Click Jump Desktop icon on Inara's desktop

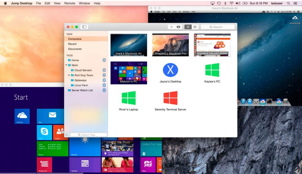coord(295,20)
